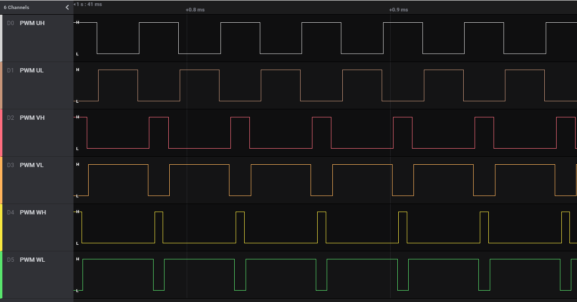Click the red color strip of PWM VH

click(1, 133)
